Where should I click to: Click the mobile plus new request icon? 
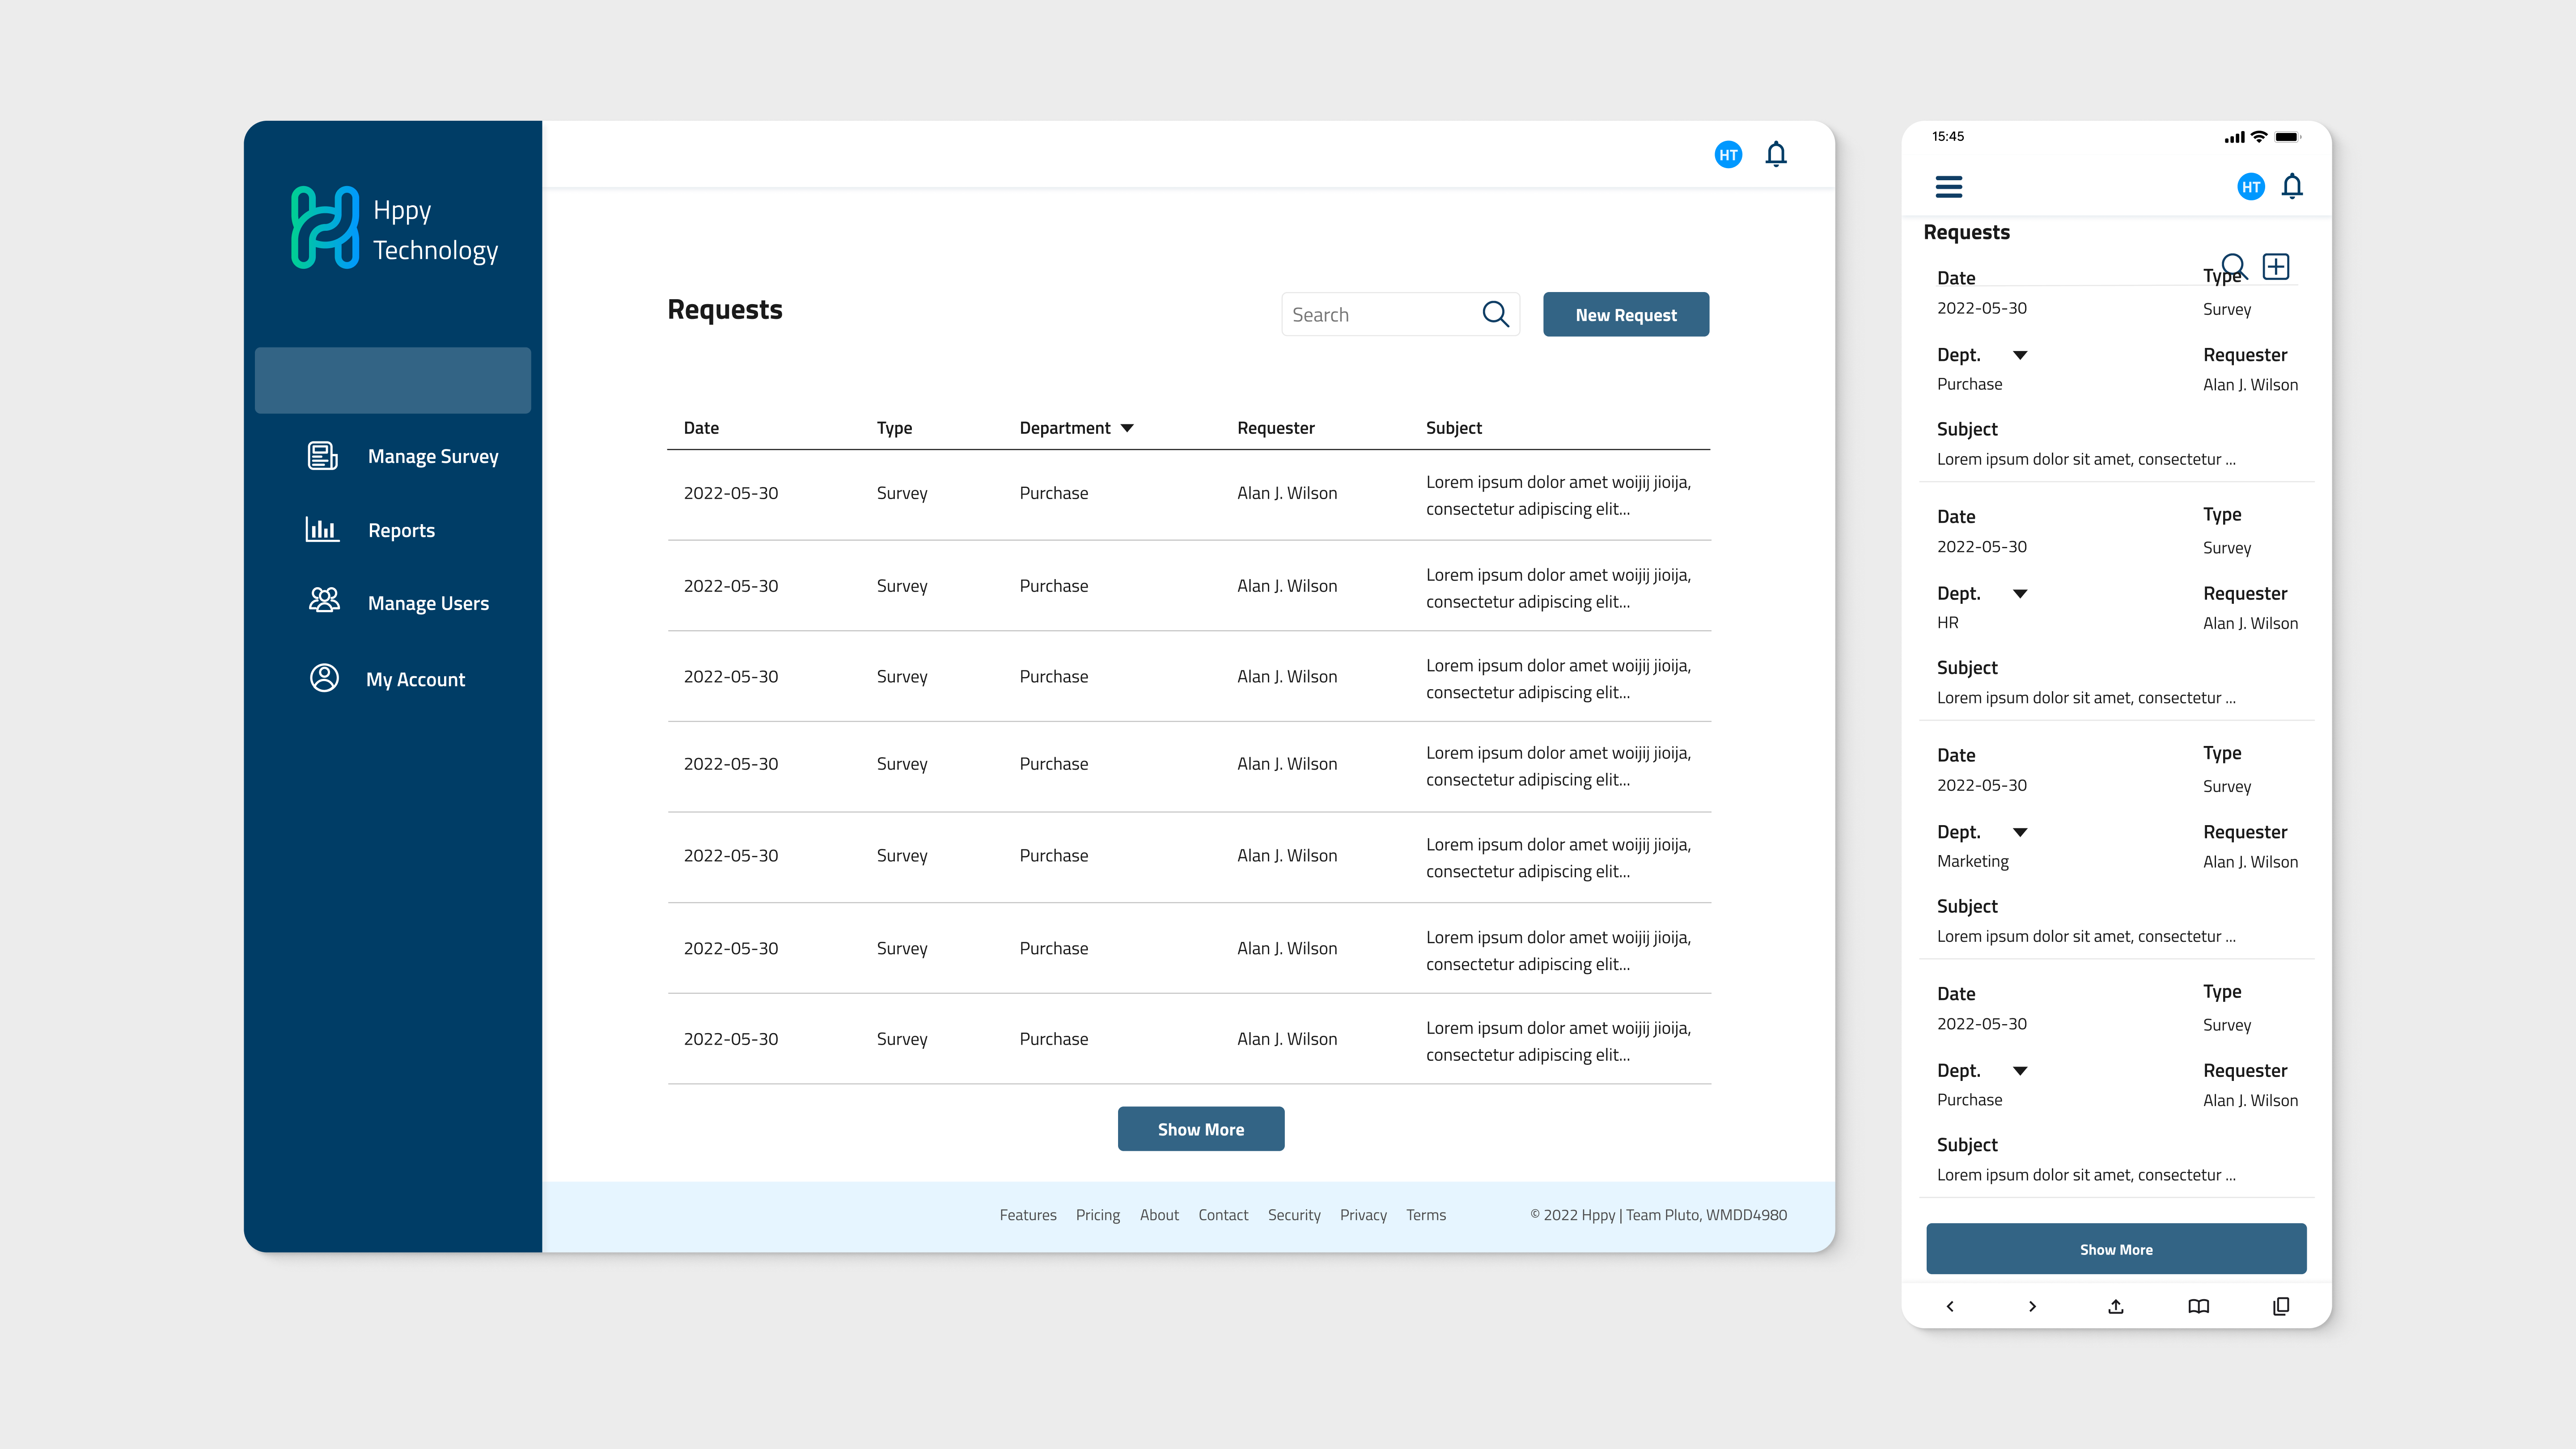coord(2276,266)
